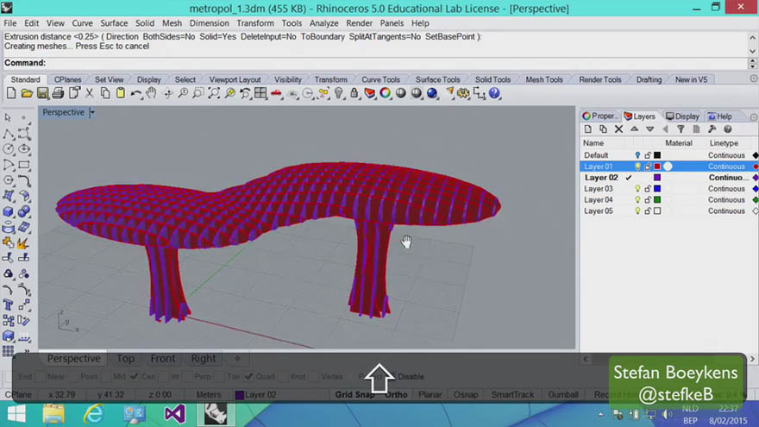Toggle visibility bulb of Layer 03
The width and height of the screenshot is (759, 427).
[x=637, y=189]
